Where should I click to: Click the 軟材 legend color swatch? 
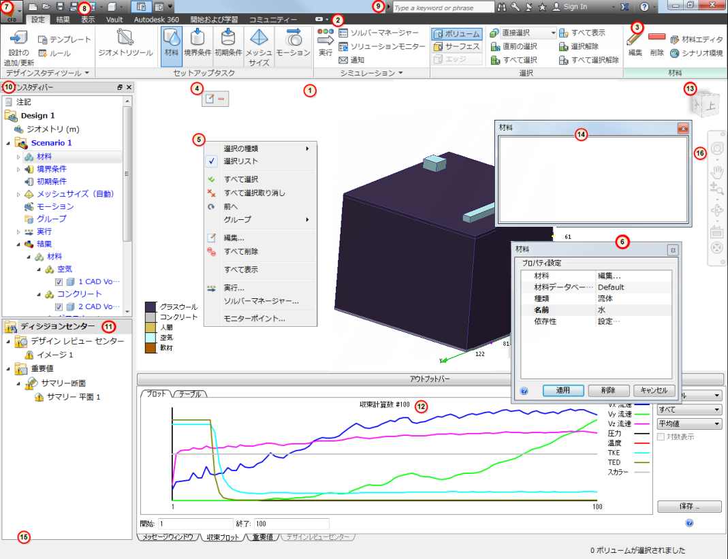(151, 348)
